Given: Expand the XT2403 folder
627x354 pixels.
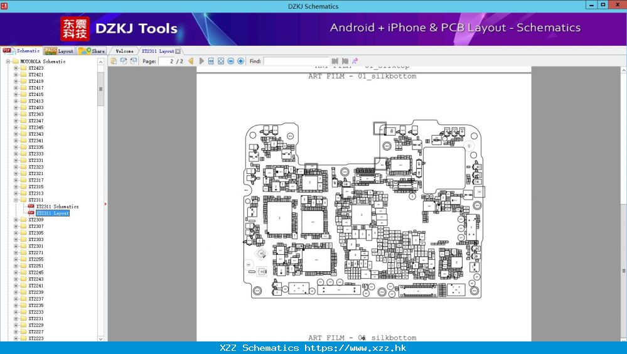Looking at the screenshot, I should tap(16, 107).
